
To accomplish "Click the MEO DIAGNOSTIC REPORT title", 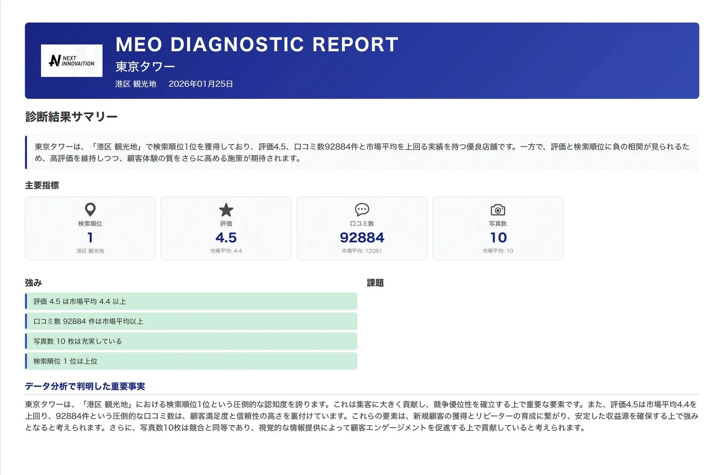I will tap(256, 45).
